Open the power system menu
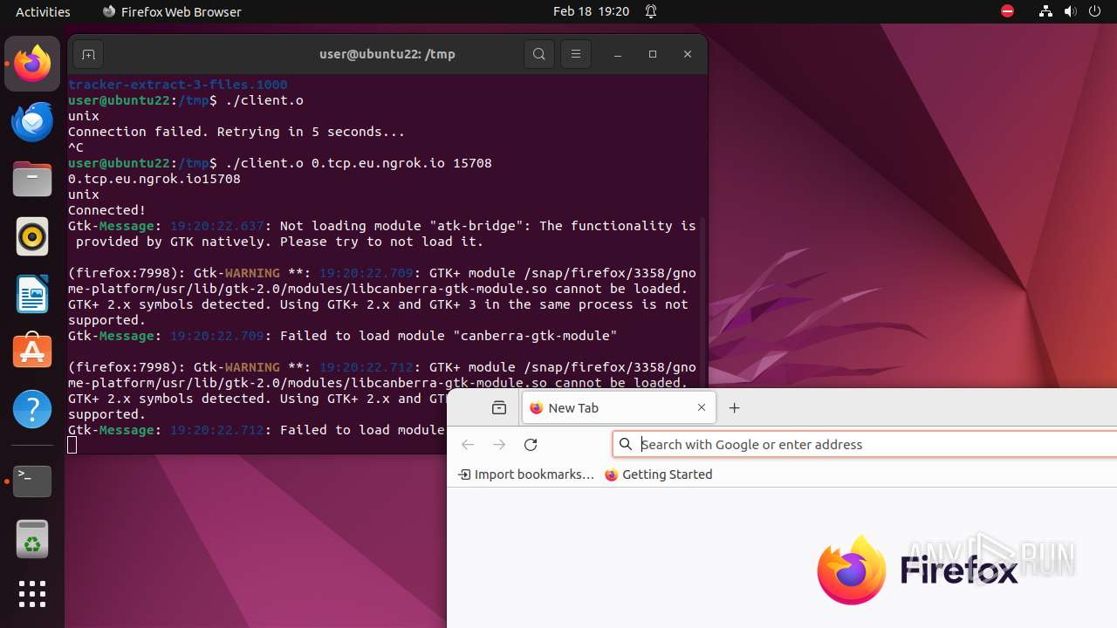The image size is (1117, 628). coord(1095,11)
